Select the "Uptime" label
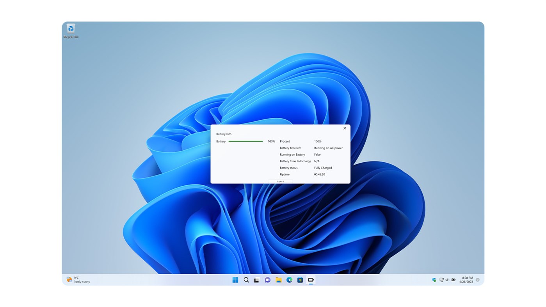Image resolution: width=546 pixels, height=307 pixels. tap(285, 174)
